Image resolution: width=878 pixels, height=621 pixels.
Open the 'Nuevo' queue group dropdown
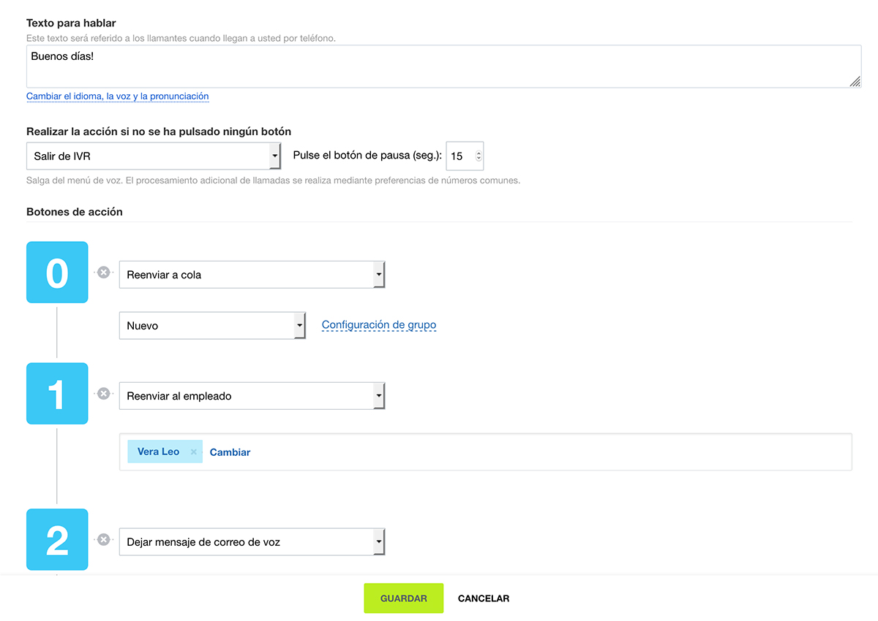click(x=212, y=326)
